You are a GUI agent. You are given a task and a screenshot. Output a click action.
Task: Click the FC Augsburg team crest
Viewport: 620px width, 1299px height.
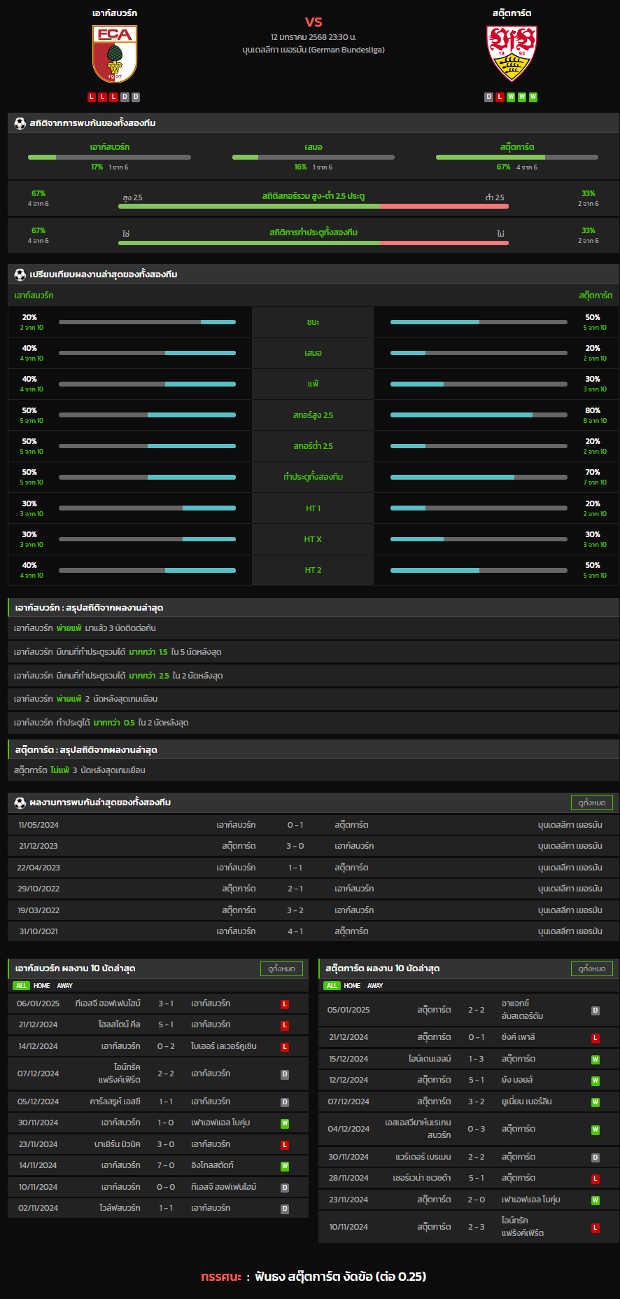click(x=115, y=55)
